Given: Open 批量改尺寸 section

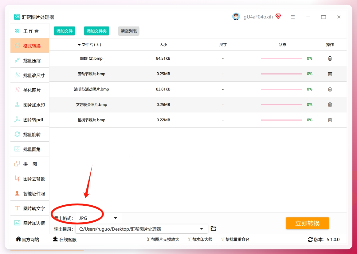Looking at the screenshot, I should pyautogui.click(x=30, y=75).
